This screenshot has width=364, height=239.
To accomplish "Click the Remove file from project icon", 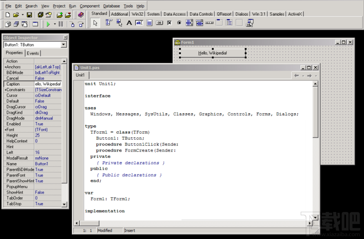I will (68, 15).
